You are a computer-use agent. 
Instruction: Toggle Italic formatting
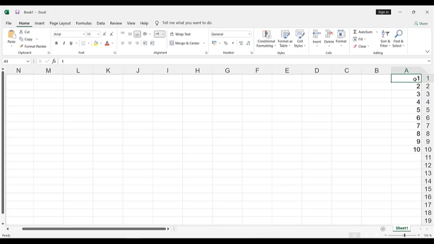(x=64, y=43)
